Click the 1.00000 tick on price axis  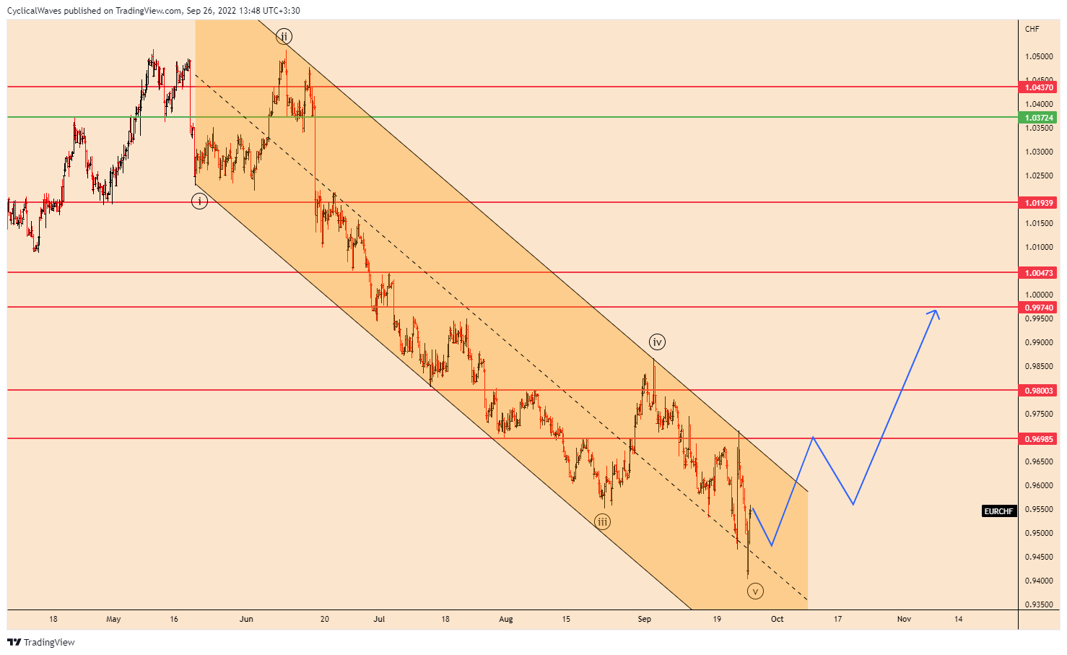coord(1039,295)
